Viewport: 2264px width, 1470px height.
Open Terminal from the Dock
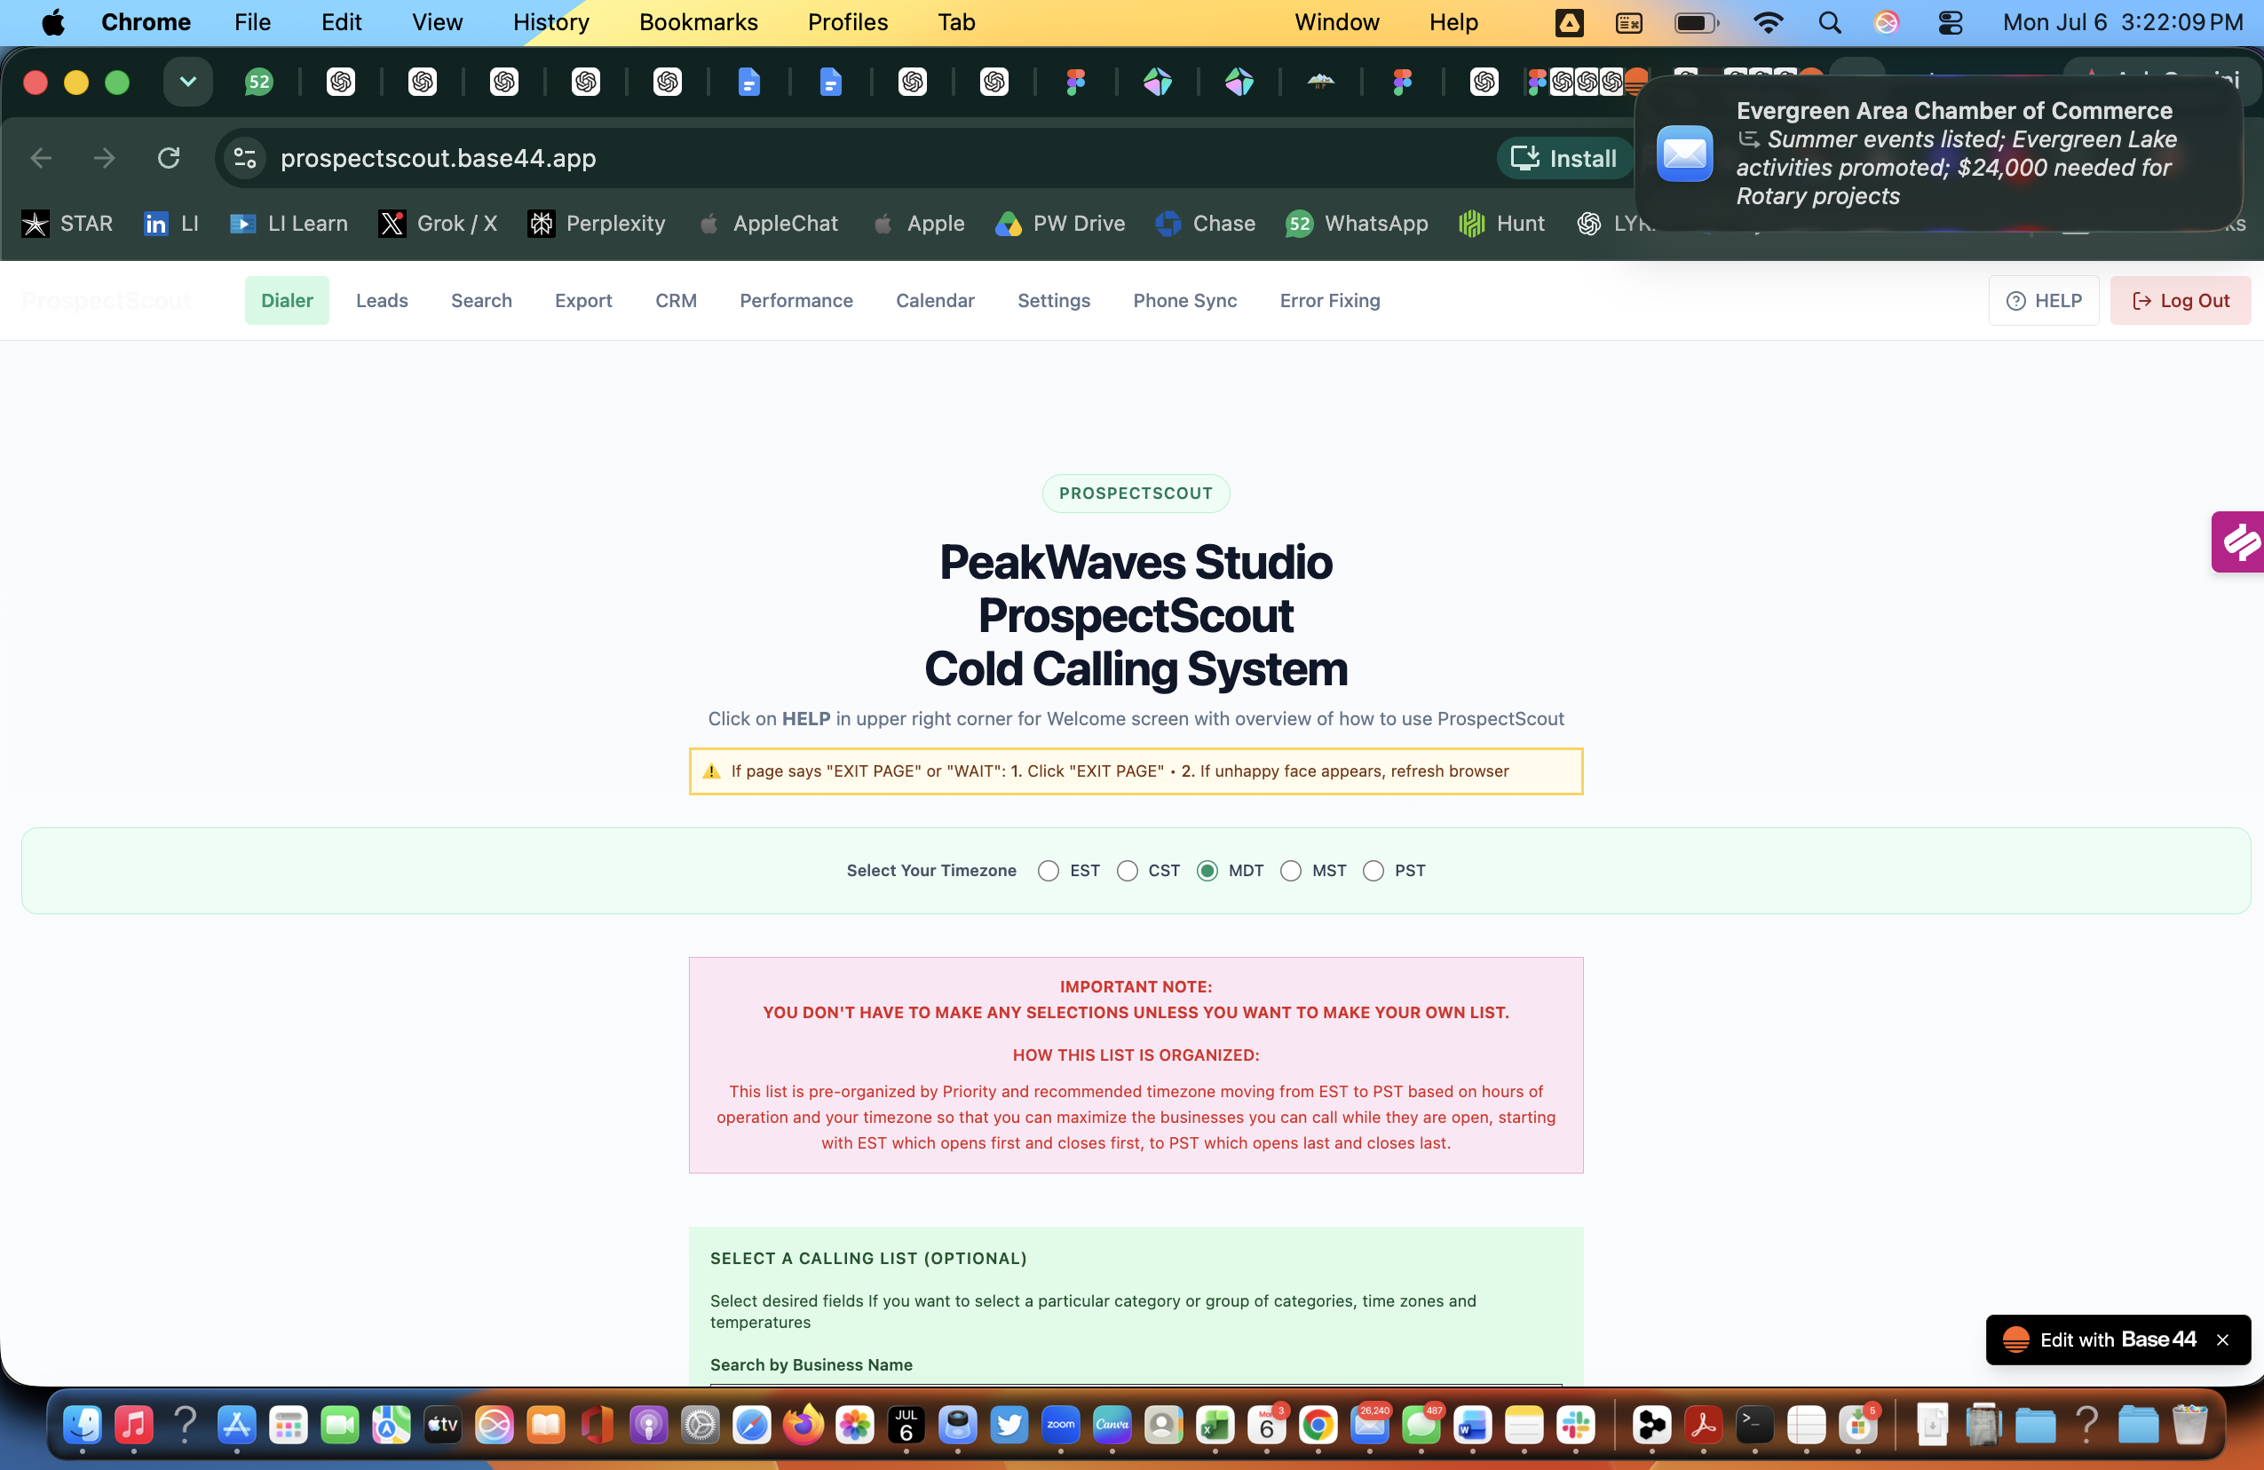pos(1755,1425)
